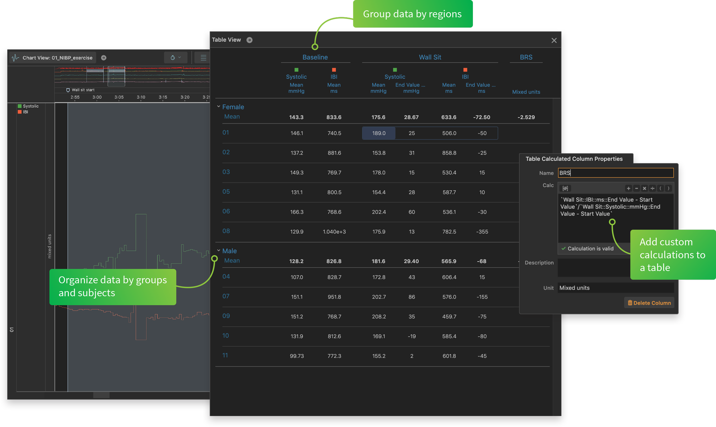Collapse the Female group in the table

point(218,106)
